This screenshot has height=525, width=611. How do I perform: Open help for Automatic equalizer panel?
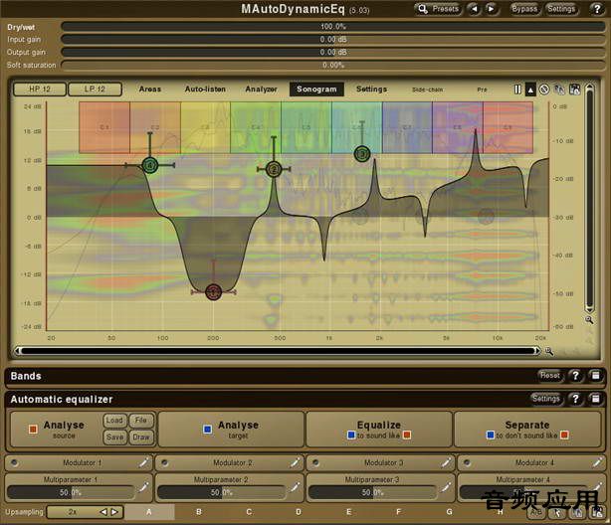[575, 399]
